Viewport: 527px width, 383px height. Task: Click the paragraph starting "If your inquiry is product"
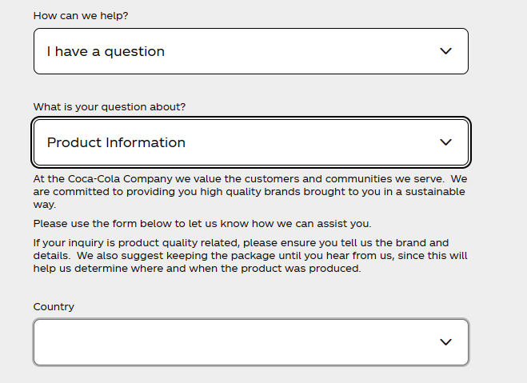tap(250, 256)
